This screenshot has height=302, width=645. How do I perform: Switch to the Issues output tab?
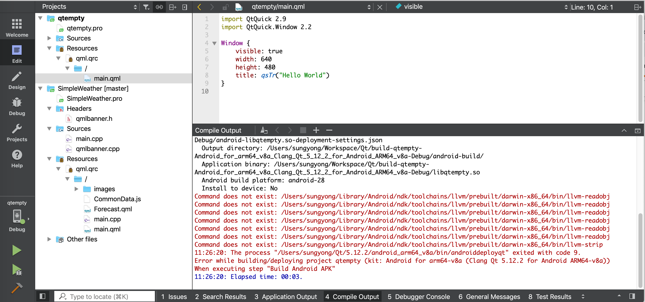point(174,297)
